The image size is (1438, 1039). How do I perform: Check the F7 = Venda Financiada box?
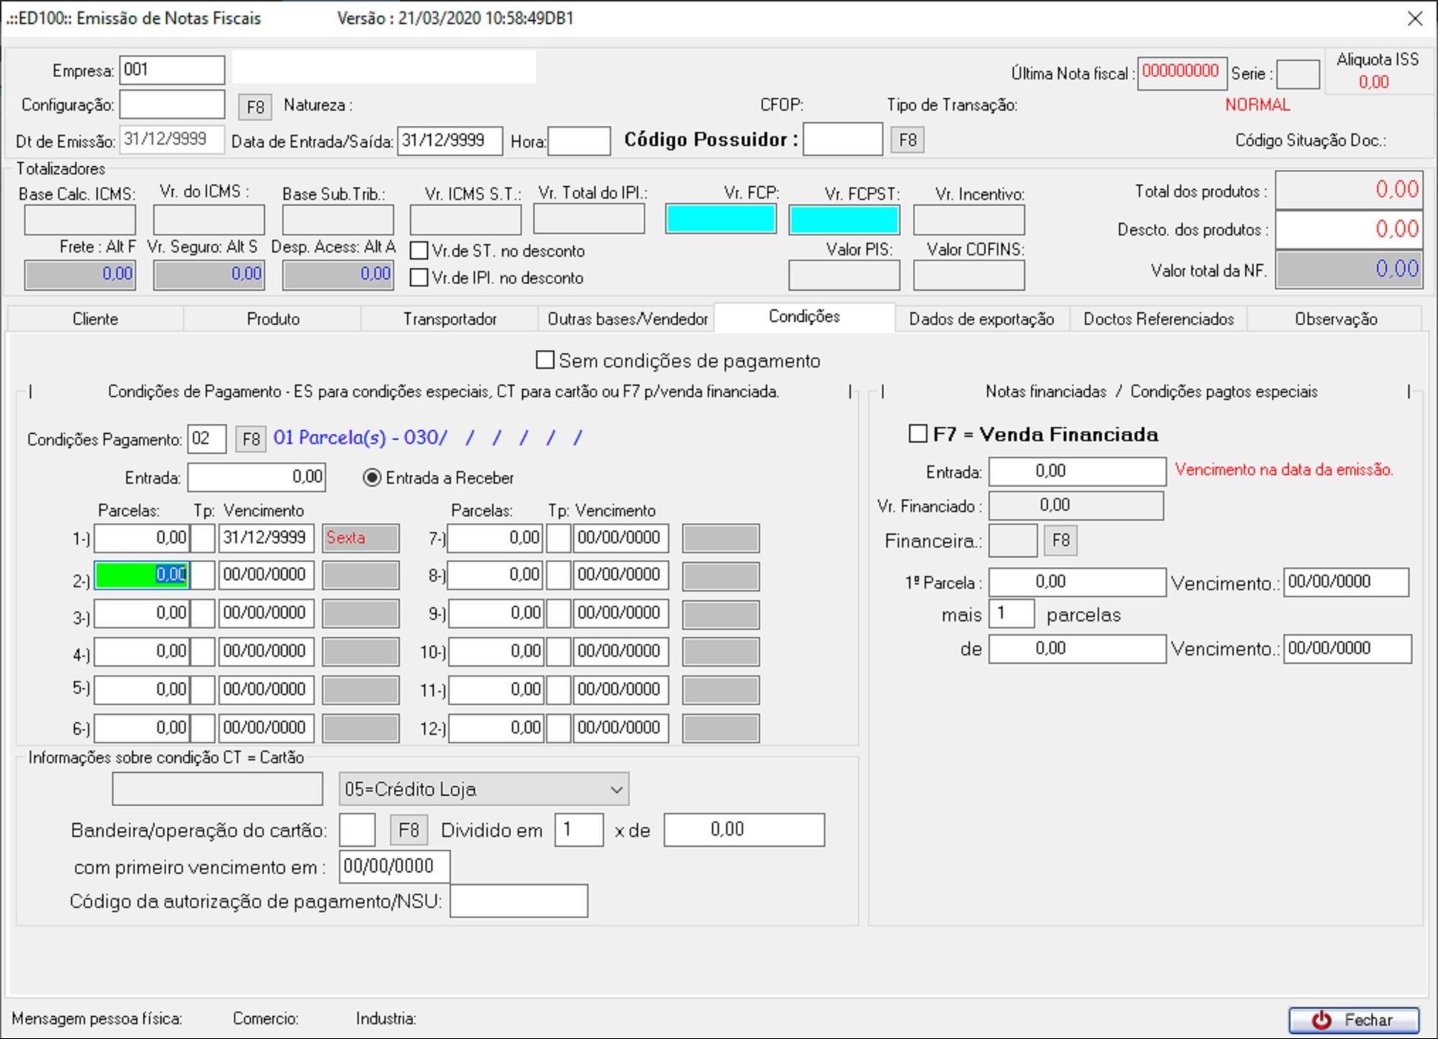[x=918, y=434]
